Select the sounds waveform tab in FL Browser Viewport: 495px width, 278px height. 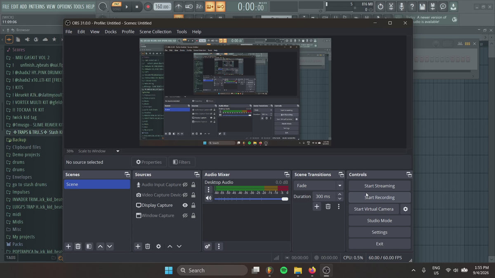pos(9,40)
